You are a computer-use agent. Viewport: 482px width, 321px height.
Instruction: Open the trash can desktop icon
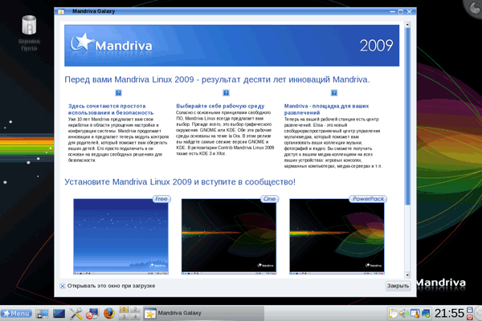[29, 25]
